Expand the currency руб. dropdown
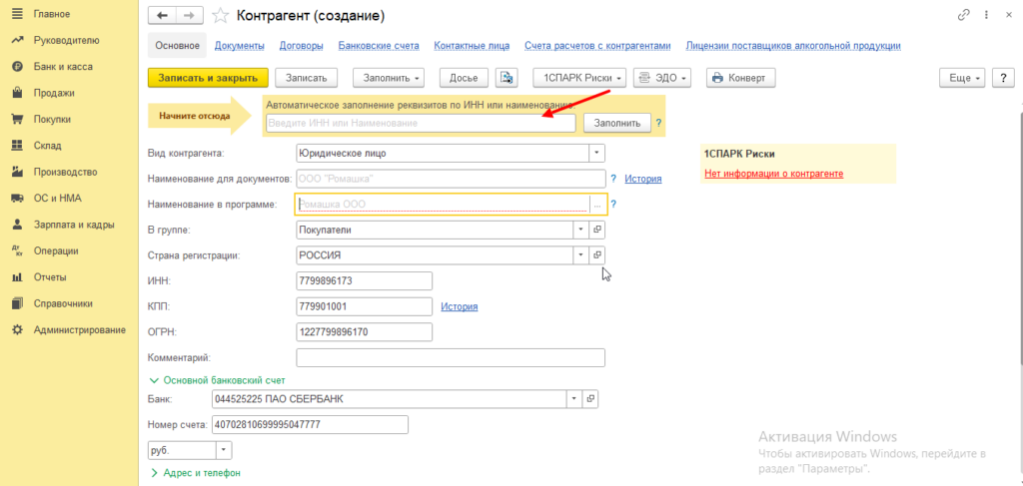1023x486 pixels. click(x=223, y=450)
